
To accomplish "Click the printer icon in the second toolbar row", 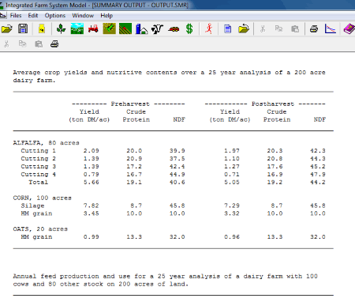I will coord(54,43).
